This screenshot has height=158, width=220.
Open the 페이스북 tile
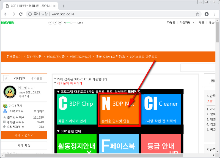click(x=119, y=143)
